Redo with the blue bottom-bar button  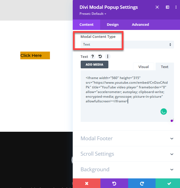pos(142,183)
